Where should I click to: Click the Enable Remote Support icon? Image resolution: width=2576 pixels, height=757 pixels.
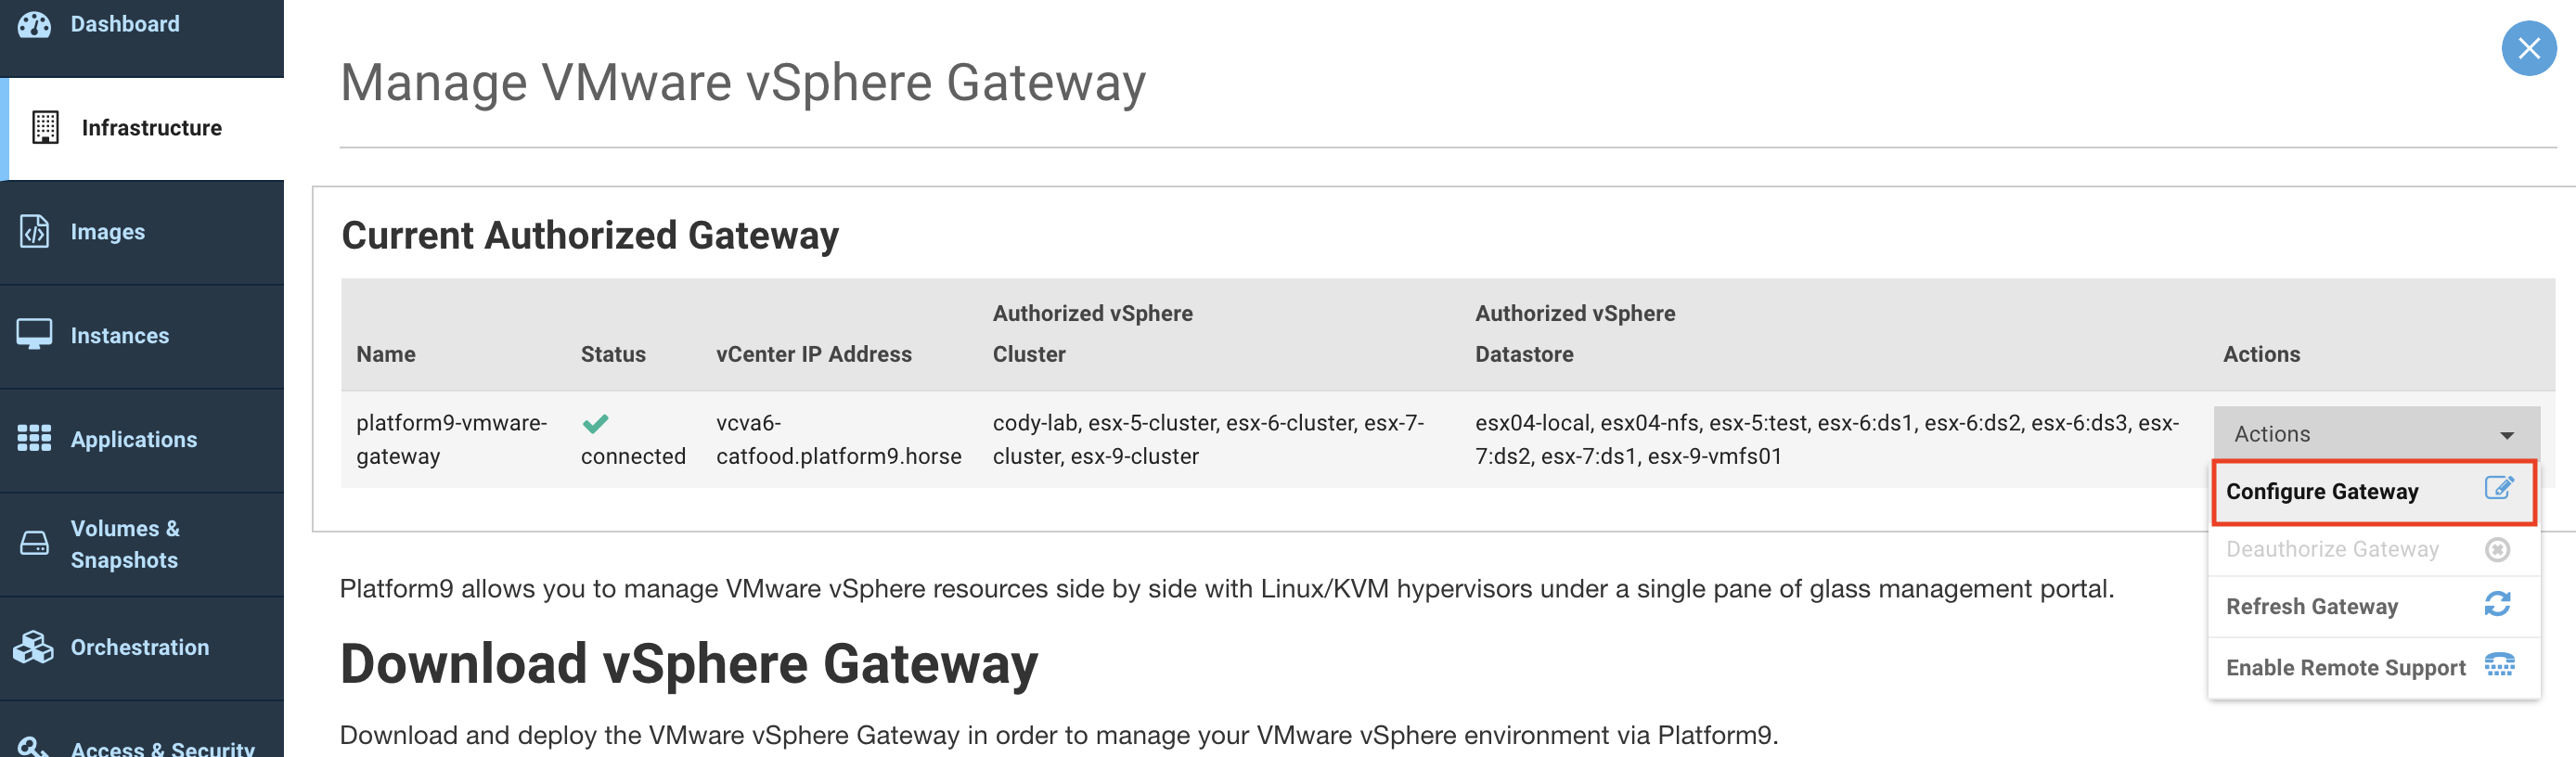(x=2499, y=665)
